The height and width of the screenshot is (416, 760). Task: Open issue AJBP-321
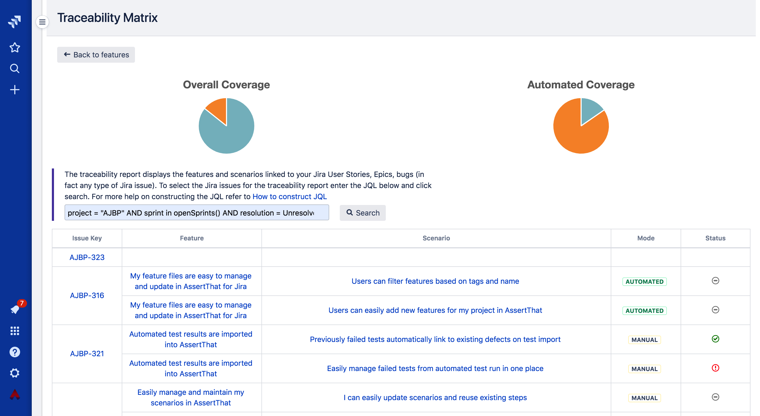point(87,354)
